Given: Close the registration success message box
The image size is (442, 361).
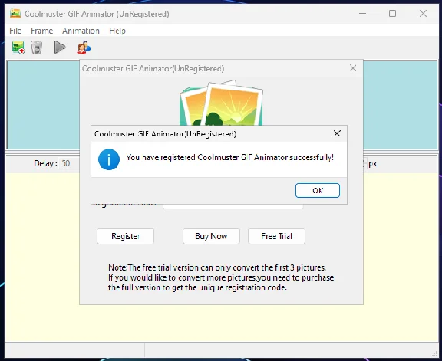Looking at the screenshot, I should click(x=337, y=133).
